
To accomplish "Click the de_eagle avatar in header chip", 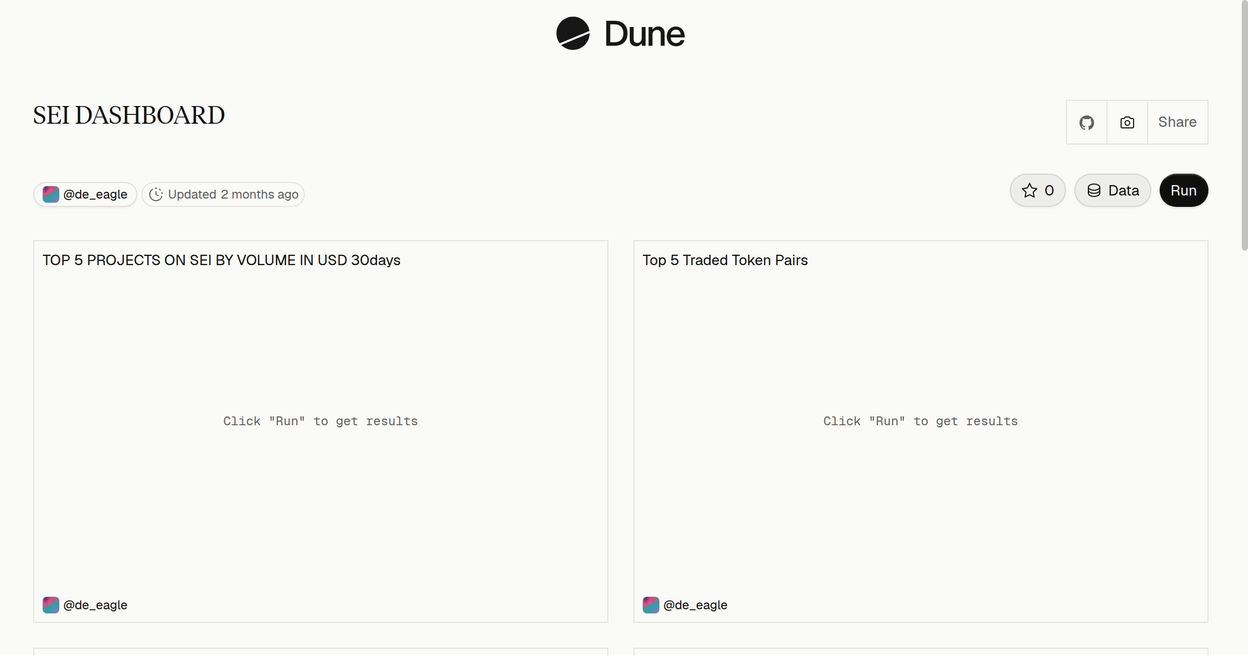I will pyautogui.click(x=50, y=194).
